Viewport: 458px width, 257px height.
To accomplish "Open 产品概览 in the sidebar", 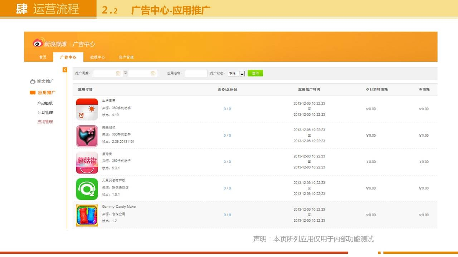I will [x=45, y=104].
